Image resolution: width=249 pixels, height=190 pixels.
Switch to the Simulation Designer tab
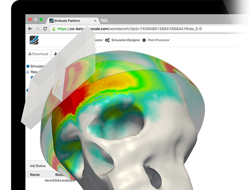pyautogui.click(x=123, y=40)
